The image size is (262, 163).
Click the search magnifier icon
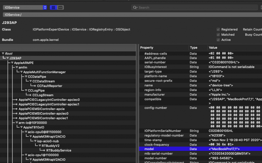(x=135, y=8)
